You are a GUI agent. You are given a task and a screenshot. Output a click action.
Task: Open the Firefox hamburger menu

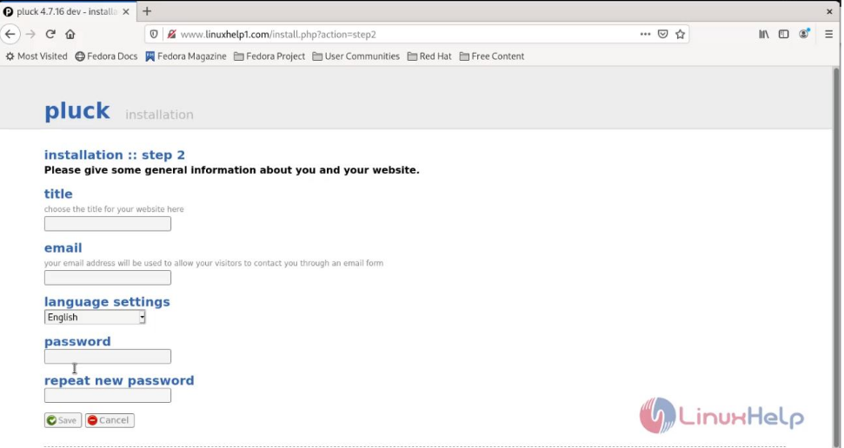pos(829,34)
